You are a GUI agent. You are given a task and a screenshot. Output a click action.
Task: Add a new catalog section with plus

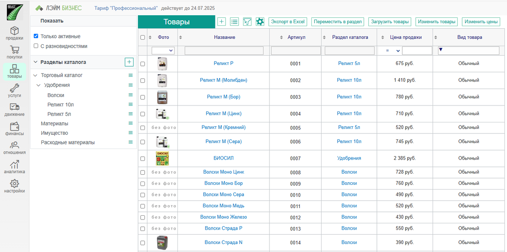point(129,62)
